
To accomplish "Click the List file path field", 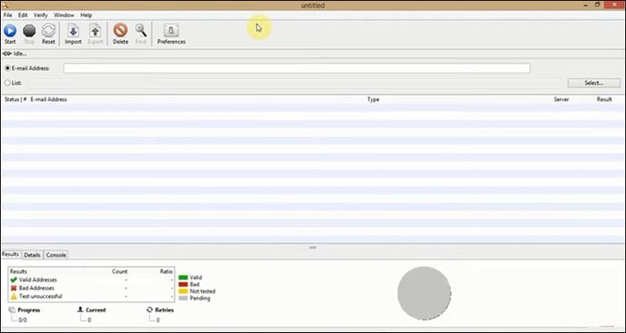I will pos(294,83).
